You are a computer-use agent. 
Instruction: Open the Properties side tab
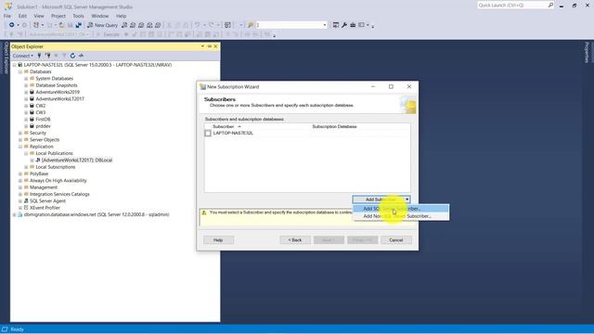pyautogui.click(x=588, y=52)
